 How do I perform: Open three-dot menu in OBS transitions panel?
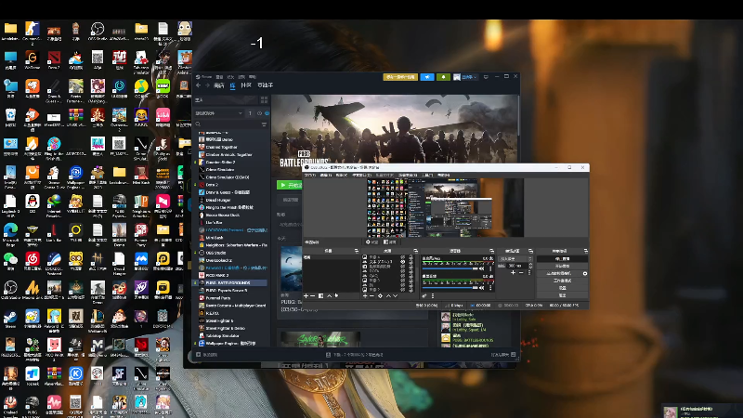tap(529, 272)
